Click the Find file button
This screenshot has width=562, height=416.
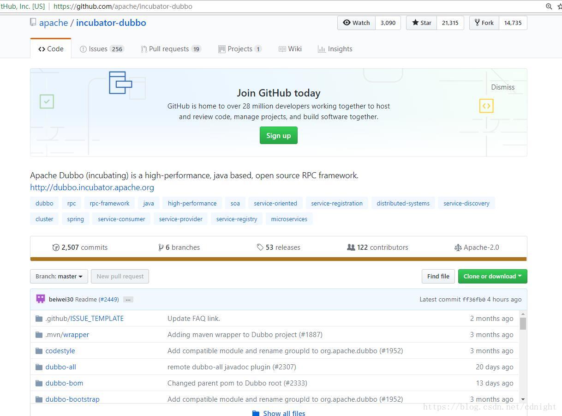coord(438,276)
